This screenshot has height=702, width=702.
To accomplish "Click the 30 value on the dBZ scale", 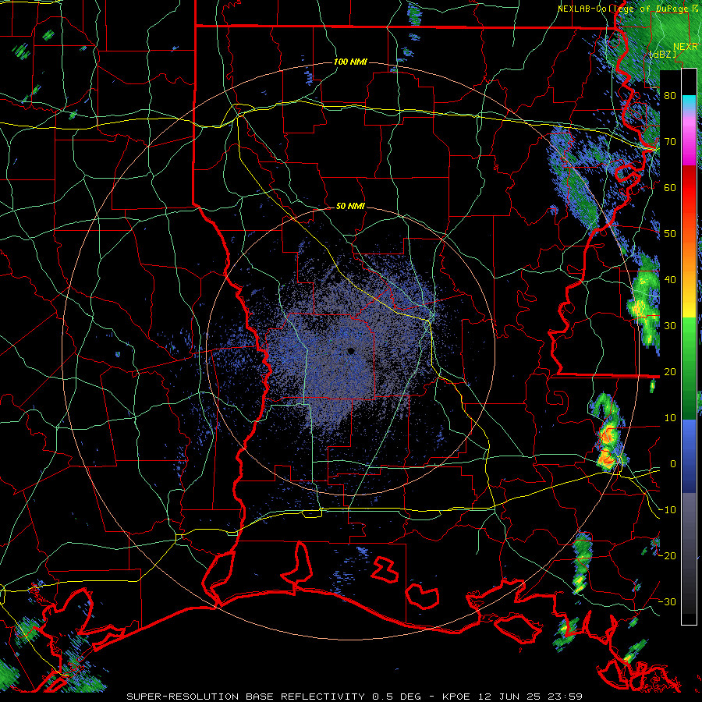I will [670, 326].
